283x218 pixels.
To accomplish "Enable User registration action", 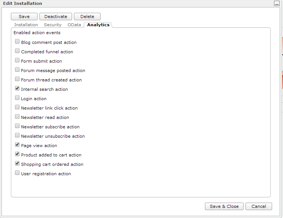I will (x=17, y=173).
